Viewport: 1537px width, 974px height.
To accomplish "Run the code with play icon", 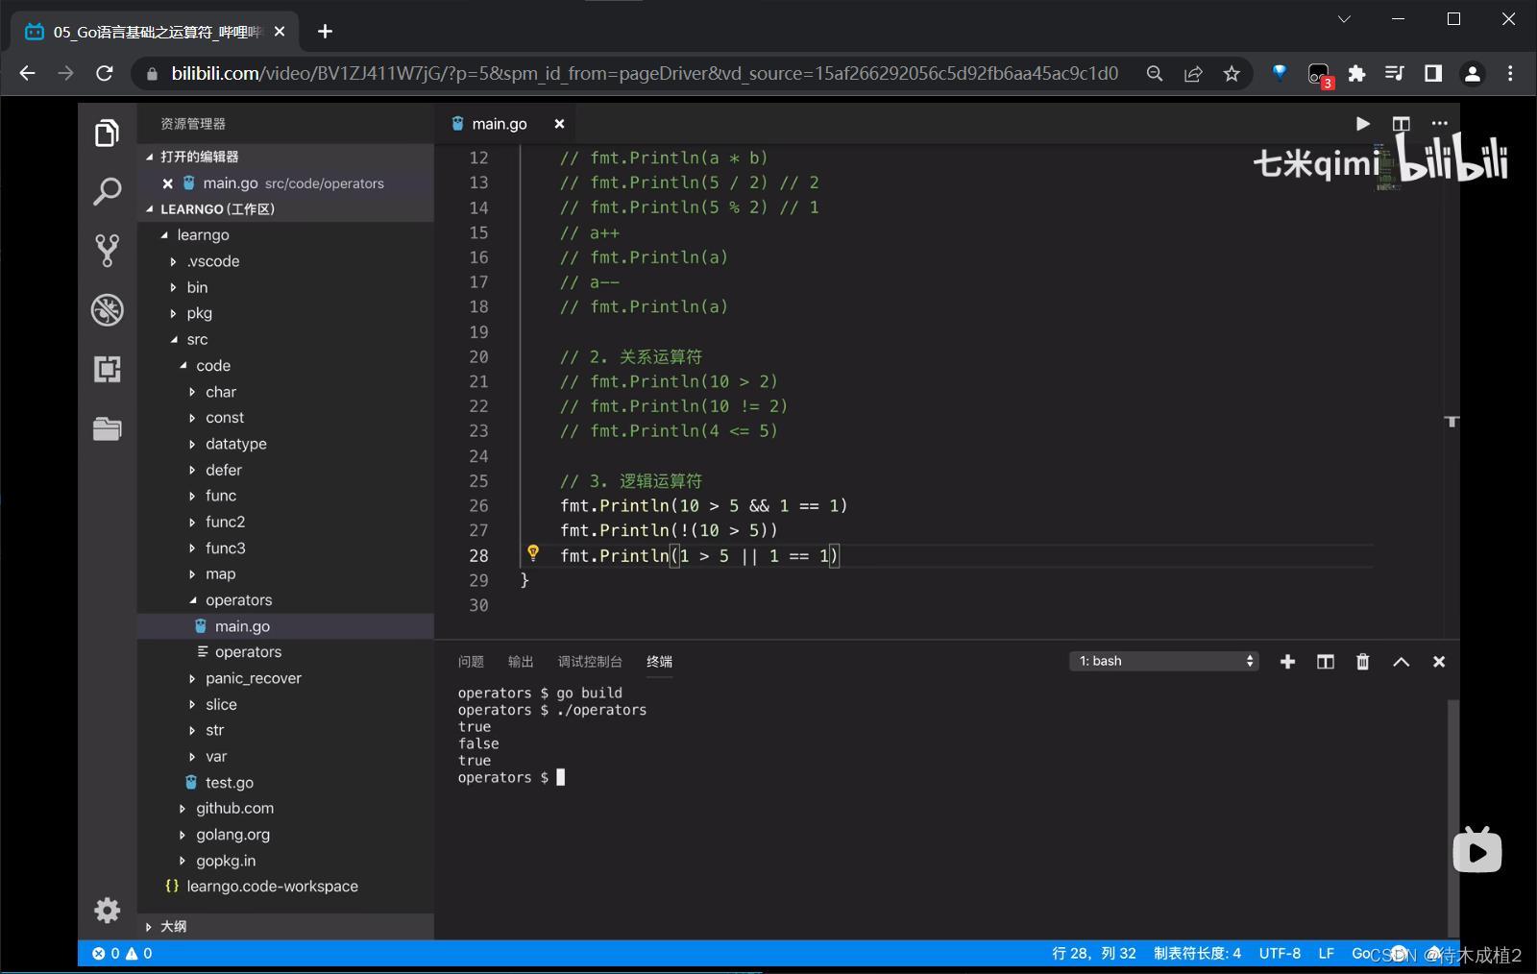I will [x=1362, y=124].
